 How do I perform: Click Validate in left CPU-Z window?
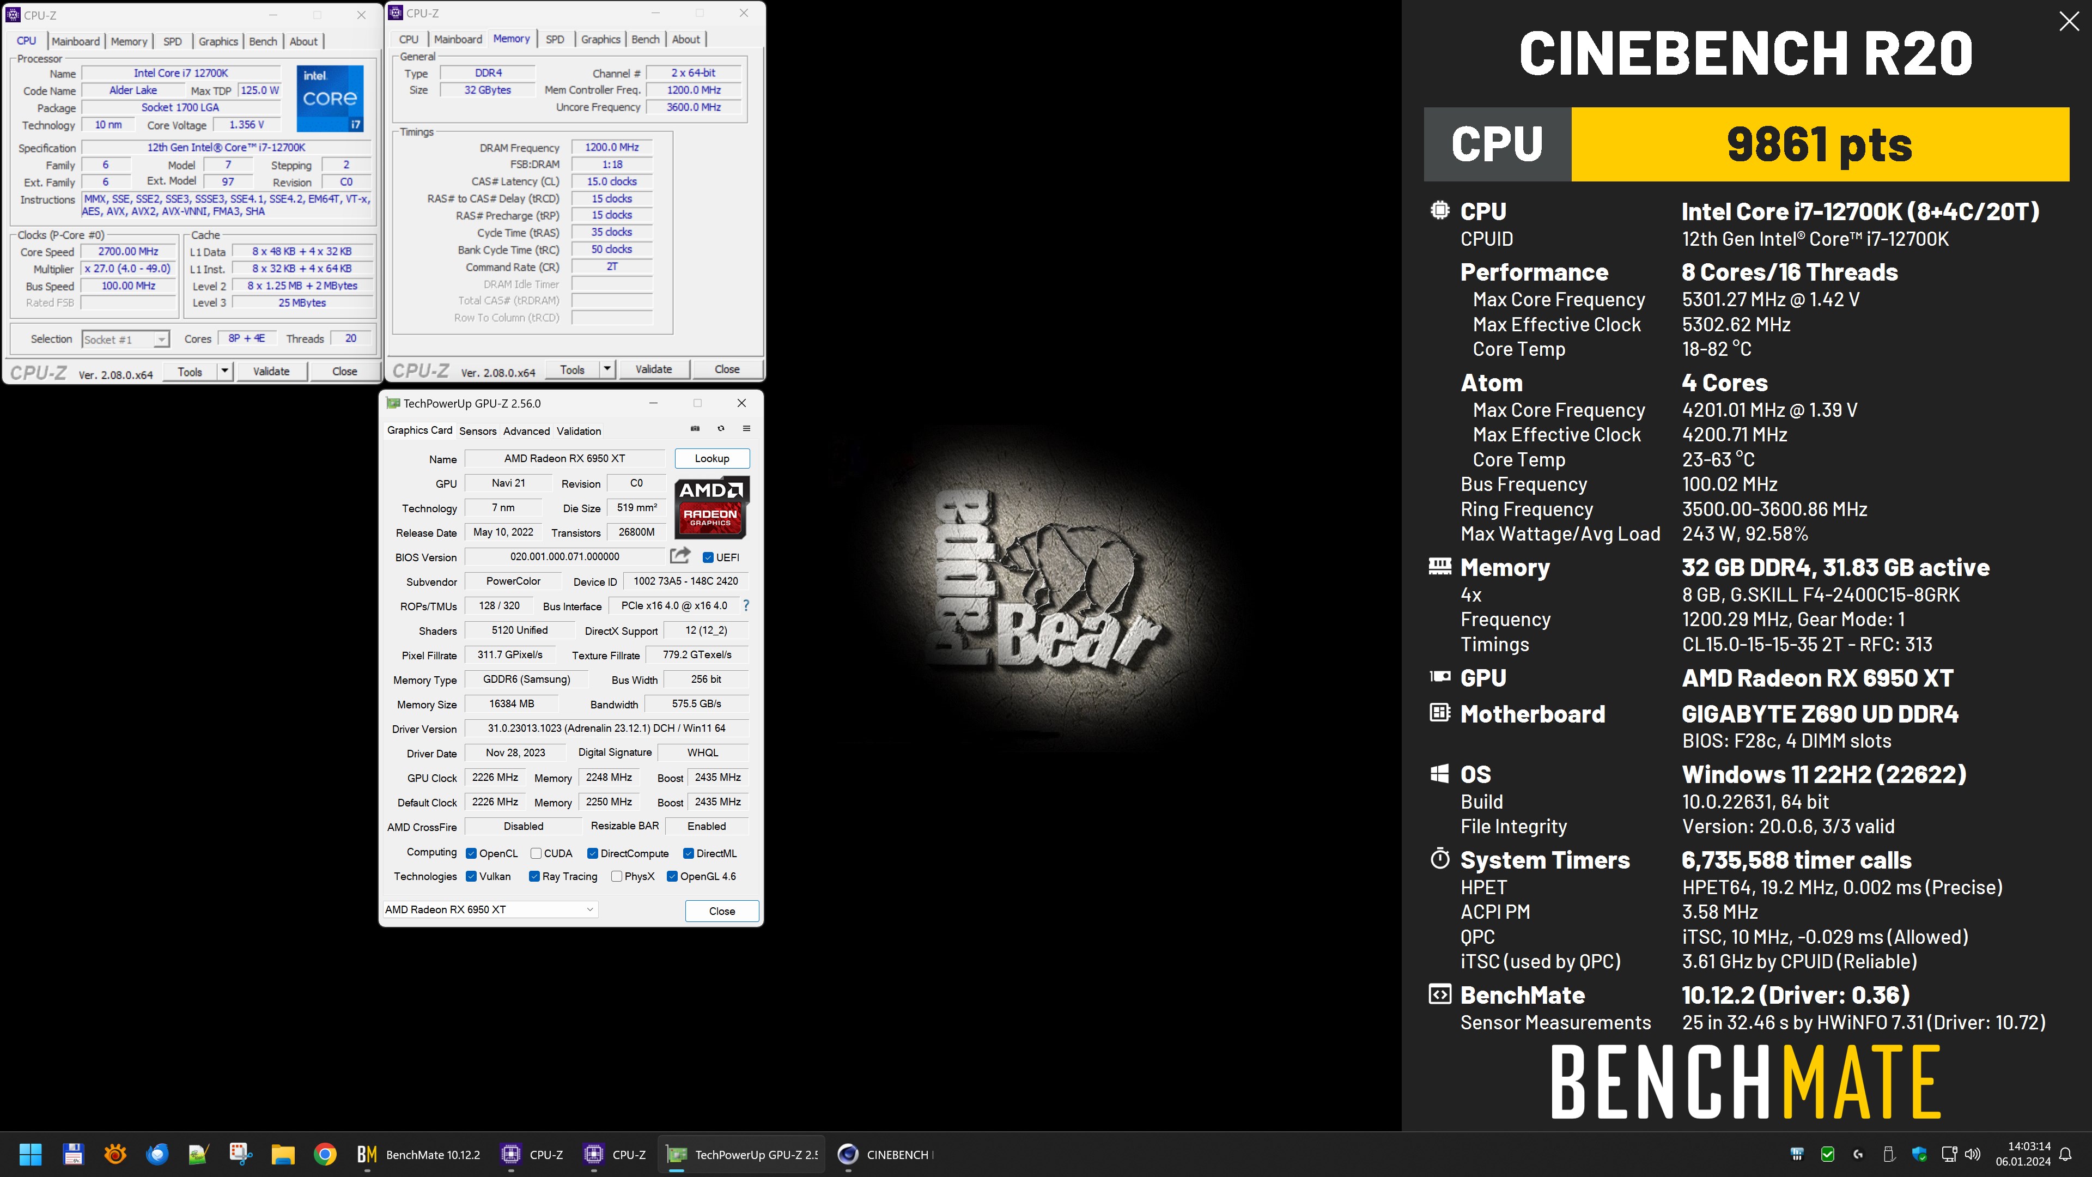click(271, 371)
